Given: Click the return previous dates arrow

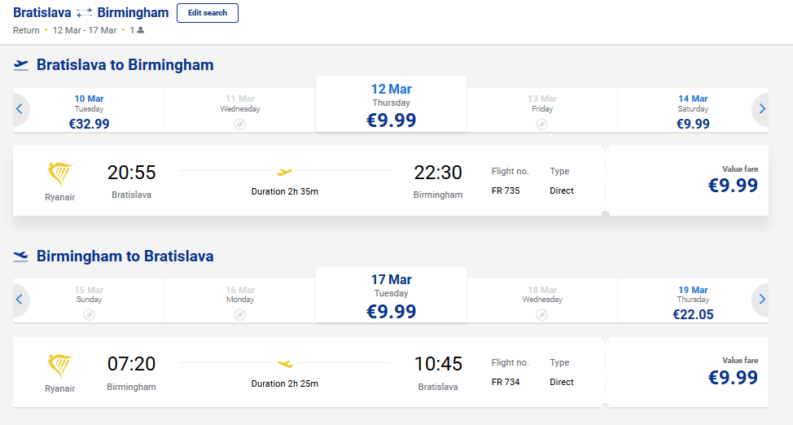Looking at the screenshot, I should coord(20,300).
